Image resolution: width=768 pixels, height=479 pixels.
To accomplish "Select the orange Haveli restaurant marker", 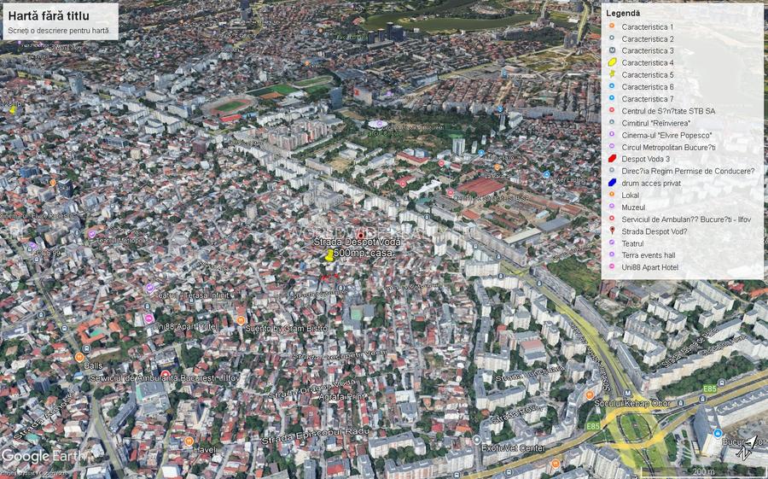I will pos(189,441).
